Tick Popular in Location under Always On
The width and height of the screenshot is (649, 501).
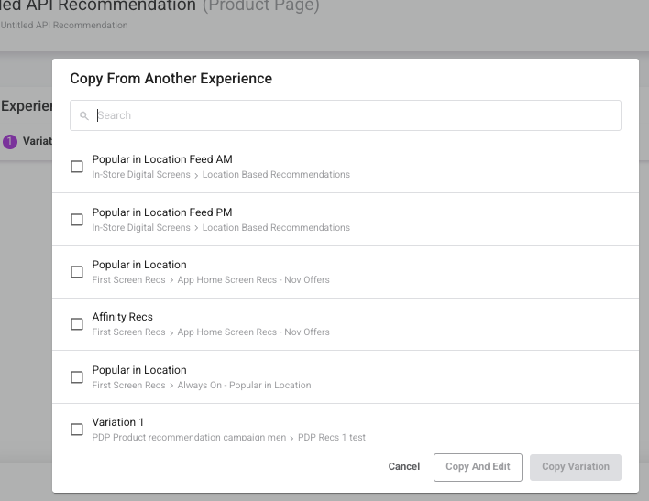coord(77,377)
